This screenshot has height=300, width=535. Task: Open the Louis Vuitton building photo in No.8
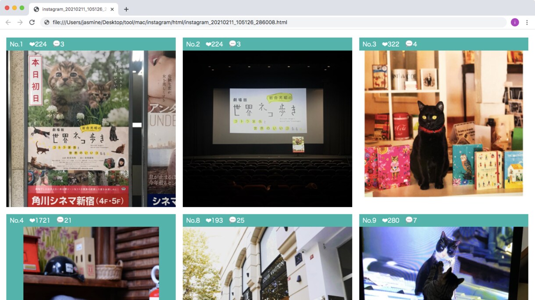click(x=267, y=263)
